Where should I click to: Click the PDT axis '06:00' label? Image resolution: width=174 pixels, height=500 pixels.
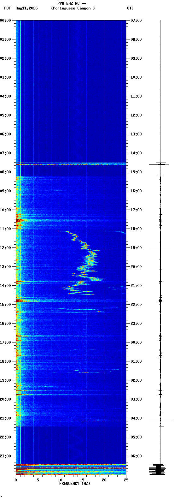coord(6,134)
